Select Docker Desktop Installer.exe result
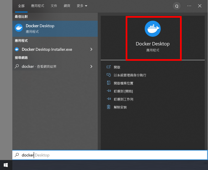 55,49
